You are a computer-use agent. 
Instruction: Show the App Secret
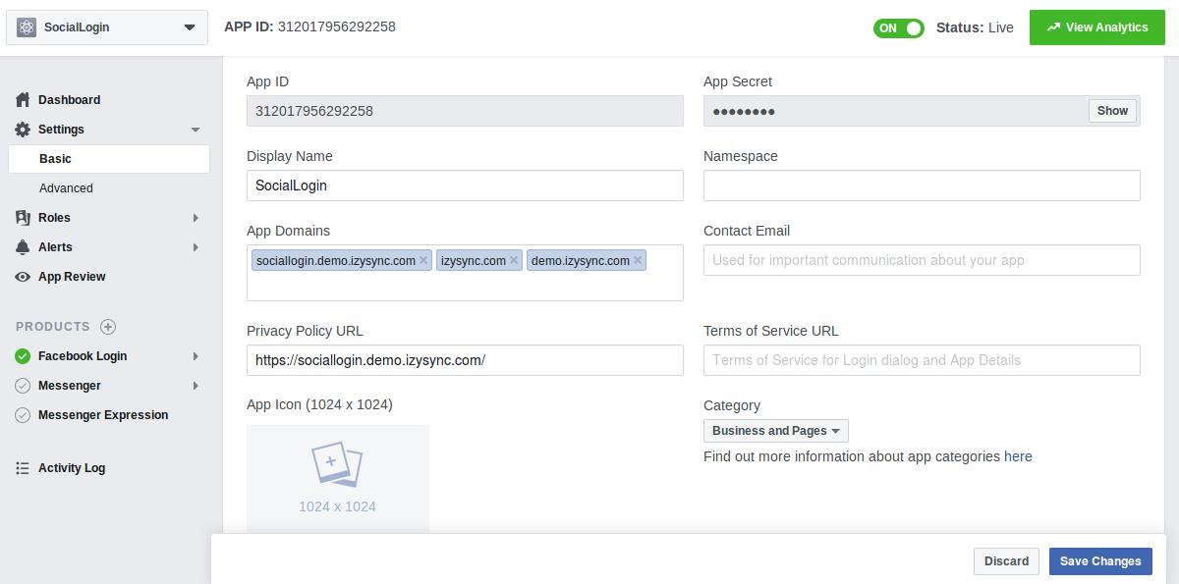[x=1112, y=111]
